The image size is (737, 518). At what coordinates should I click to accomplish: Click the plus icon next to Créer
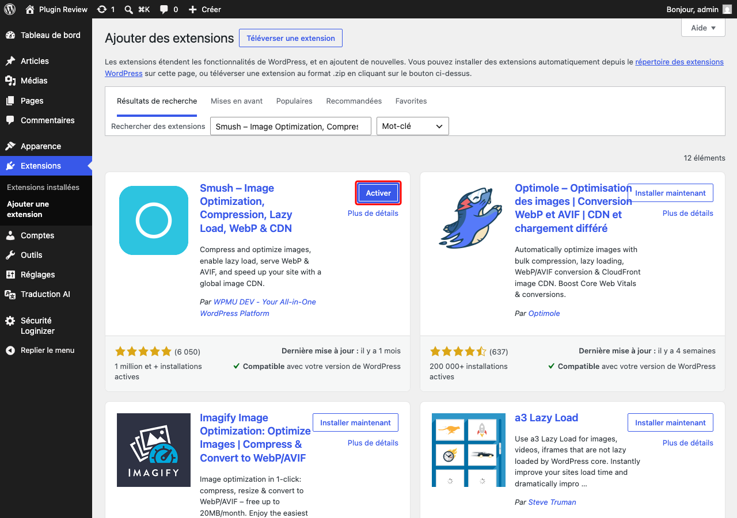coord(192,9)
